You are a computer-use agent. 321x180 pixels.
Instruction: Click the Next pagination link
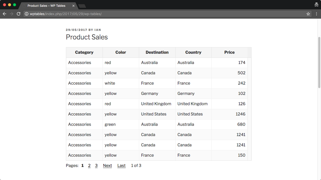(108, 166)
